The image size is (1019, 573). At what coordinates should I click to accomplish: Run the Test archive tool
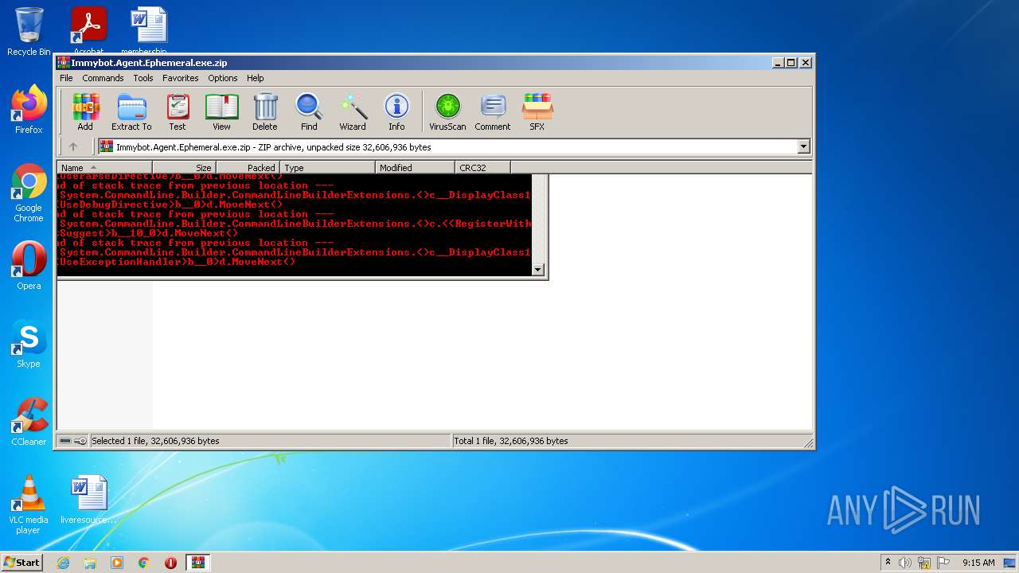(178, 112)
